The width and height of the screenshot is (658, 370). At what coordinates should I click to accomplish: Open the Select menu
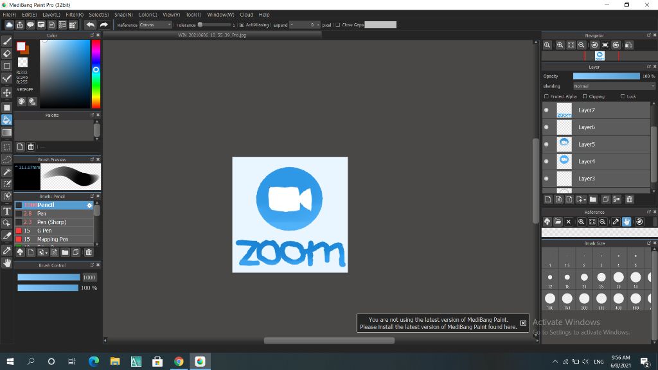pos(98,15)
